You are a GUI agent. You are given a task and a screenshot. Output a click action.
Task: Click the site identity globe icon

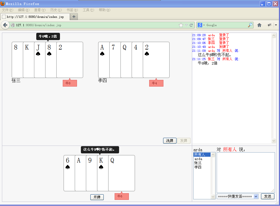click(13, 25)
